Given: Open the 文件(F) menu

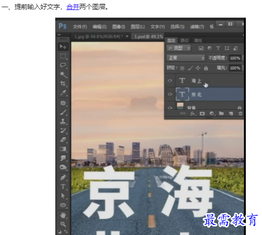Looking at the screenshot, I should point(80,27).
